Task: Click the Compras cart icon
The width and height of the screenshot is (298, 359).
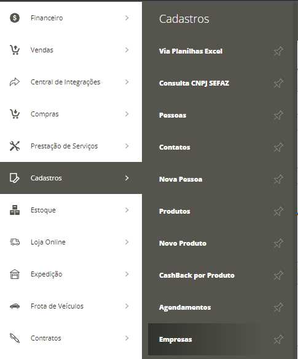Action: point(15,114)
